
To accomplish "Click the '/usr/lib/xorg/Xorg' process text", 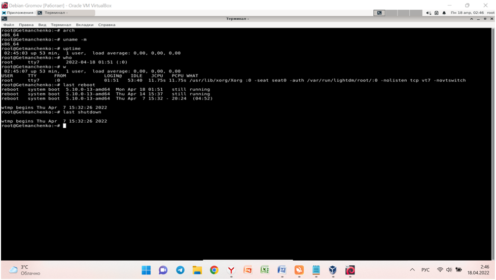I will pyautogui.click(x=216, y=80).
